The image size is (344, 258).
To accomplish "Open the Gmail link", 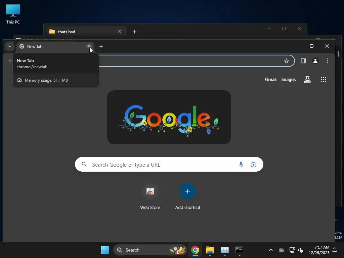I will pyautogui.click(x=270, y=79).
